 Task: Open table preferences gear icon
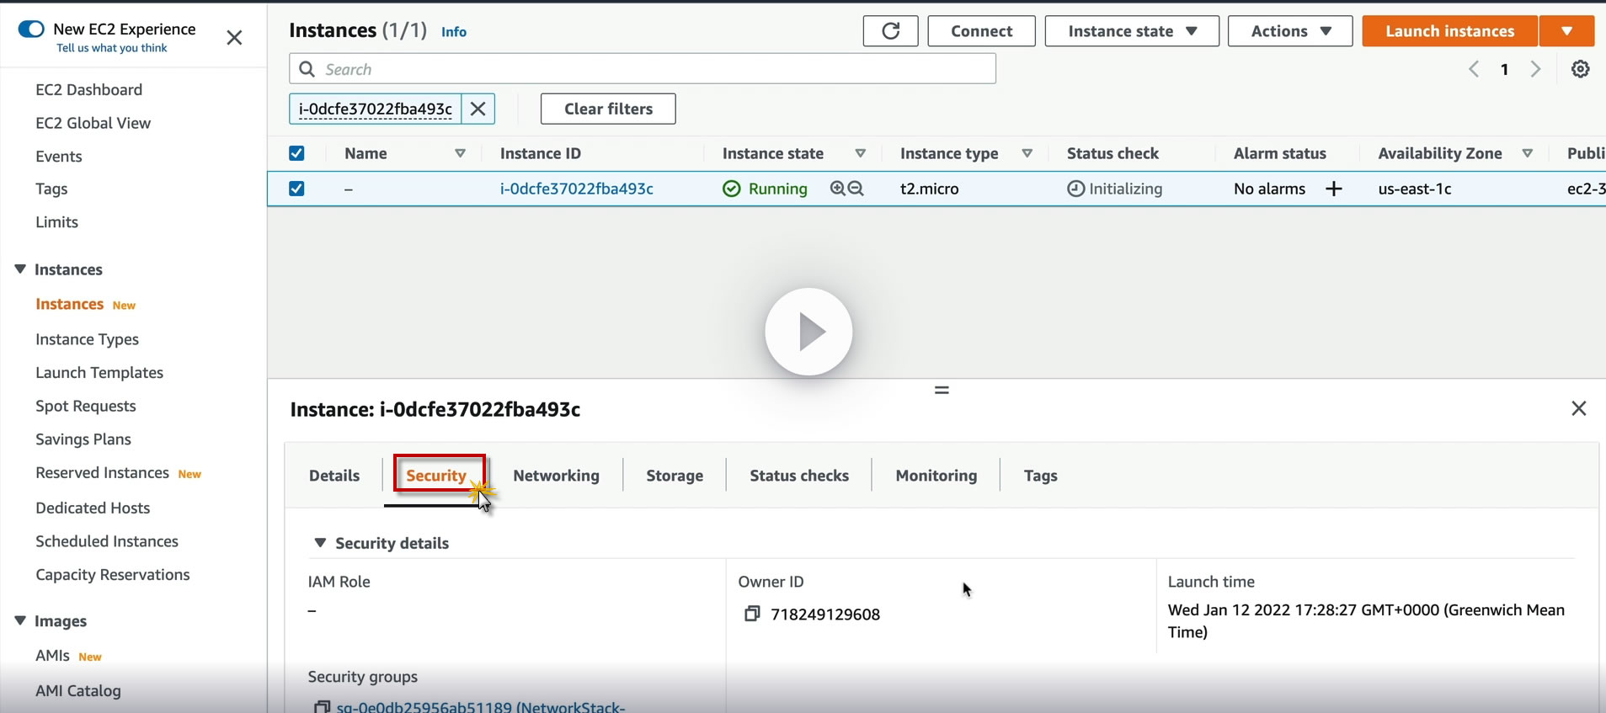click(1581, 69)
